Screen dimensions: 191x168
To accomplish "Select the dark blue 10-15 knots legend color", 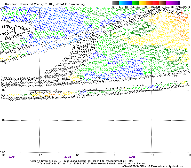I will pos(129,3).
